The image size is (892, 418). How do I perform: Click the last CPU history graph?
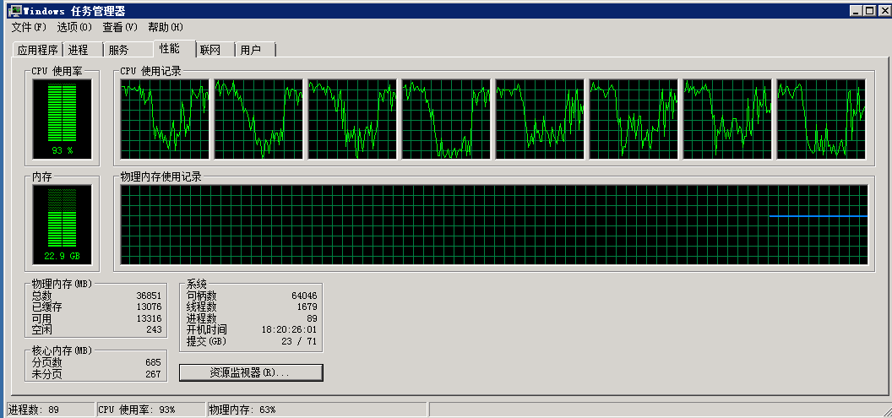821,119
